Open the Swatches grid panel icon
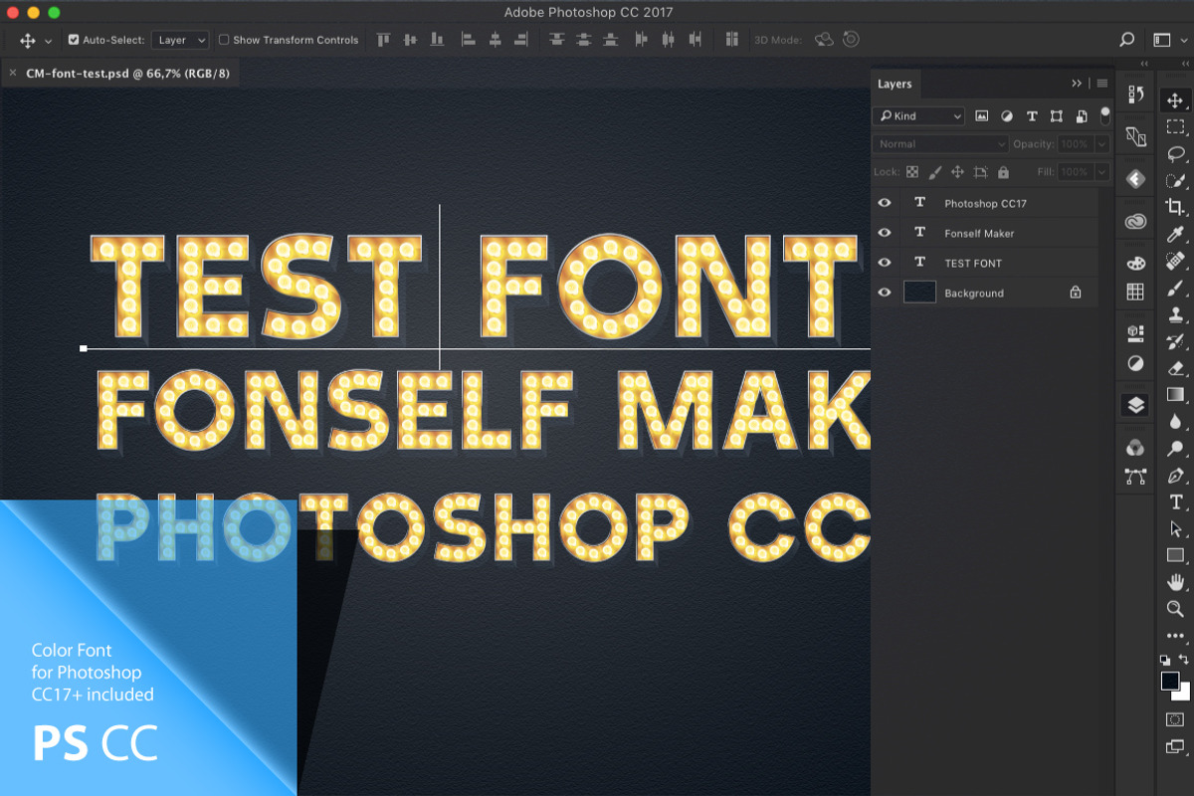Screen dimensions: 1194x796 click(x=1135, y=292)
